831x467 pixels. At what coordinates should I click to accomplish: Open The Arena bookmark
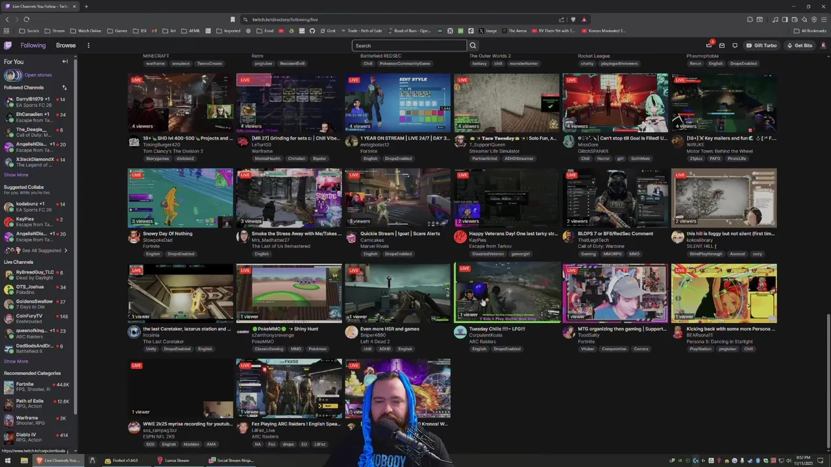point(513,30)
